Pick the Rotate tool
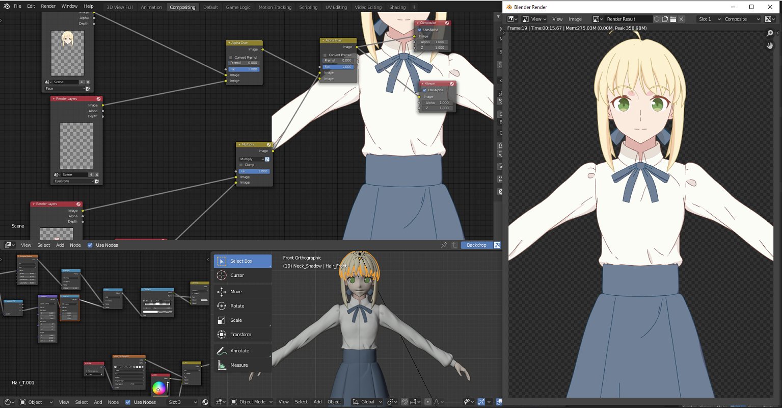 (x=242, y=306)
